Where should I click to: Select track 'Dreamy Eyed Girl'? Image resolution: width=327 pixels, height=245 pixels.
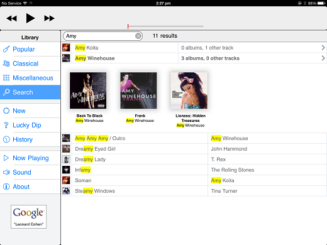coord(95,149)
